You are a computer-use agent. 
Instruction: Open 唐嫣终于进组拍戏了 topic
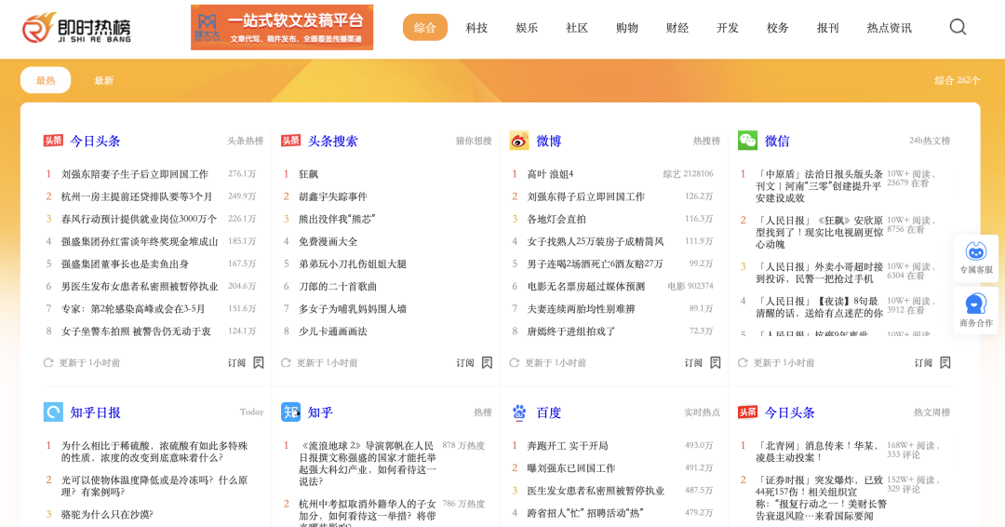[571, 331]
